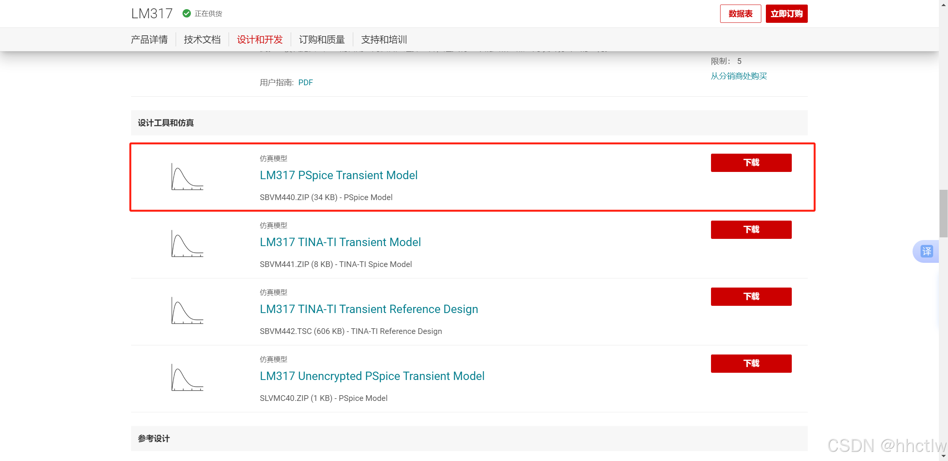Image resolution: width=948 pixels, height=461 pixels.
Task: Click the 从分销商处购买 link
Action: (x=739, y=76)
